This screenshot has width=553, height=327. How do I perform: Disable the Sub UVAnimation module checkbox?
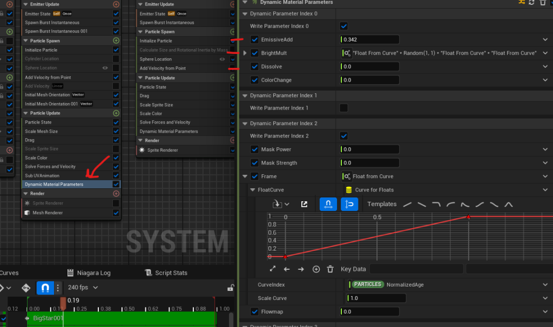[x=116, y=175]
